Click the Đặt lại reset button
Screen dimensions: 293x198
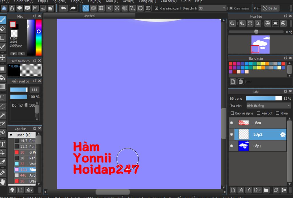tap(270, 8)
